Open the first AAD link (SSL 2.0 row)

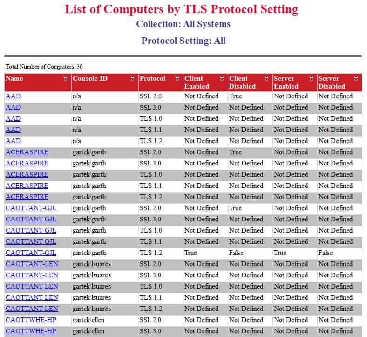click(x=14, y=96)
